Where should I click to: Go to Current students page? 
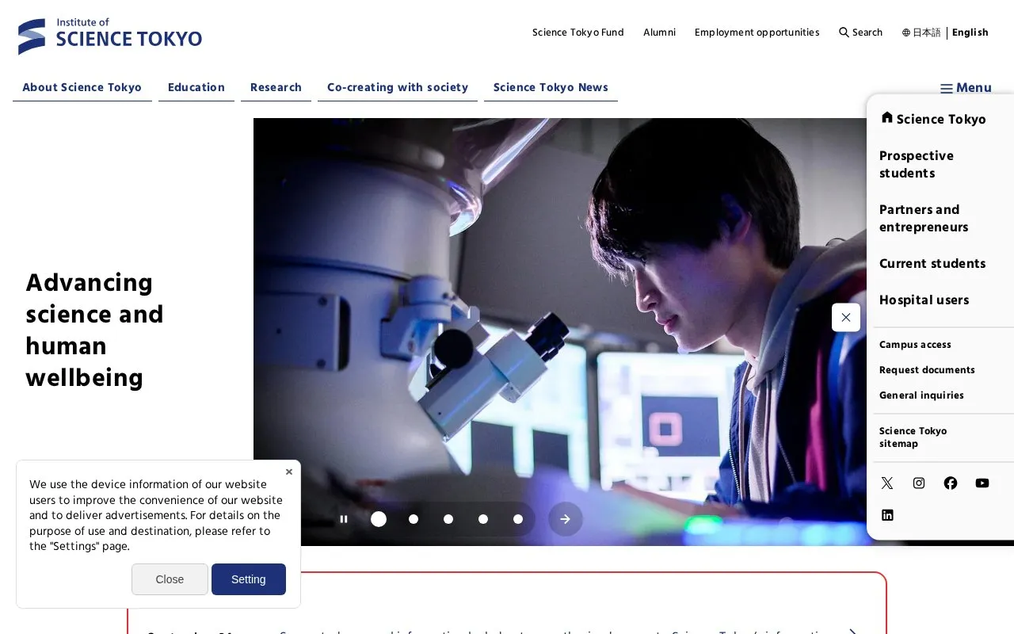[x=932, y=264]
